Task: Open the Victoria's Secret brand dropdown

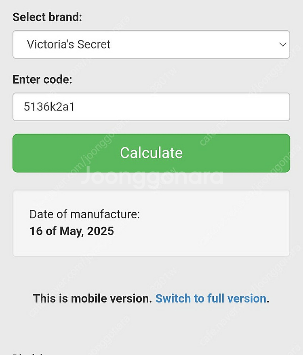Action: 151,44
